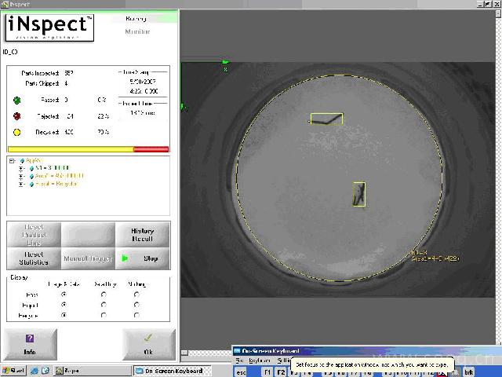Open the File menu in On-Screen Keyboard

(x=240, y=360)
